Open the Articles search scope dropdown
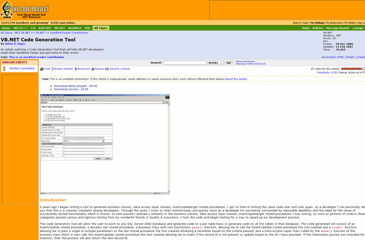The height and width of the screenshot is (240, 365). click(x=215, y=63)
